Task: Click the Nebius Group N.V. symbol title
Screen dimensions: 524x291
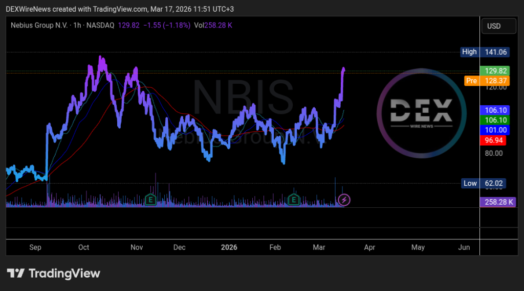Action: [x=39, y=26]
